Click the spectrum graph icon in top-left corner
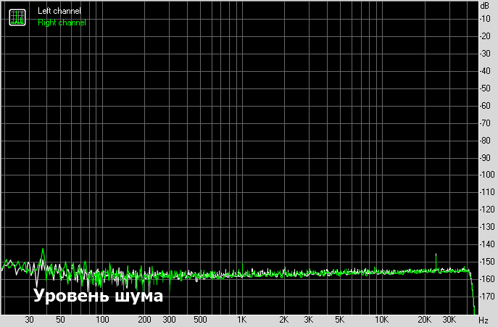The height and width of the screenshot is (327, 498). point(17,17)
